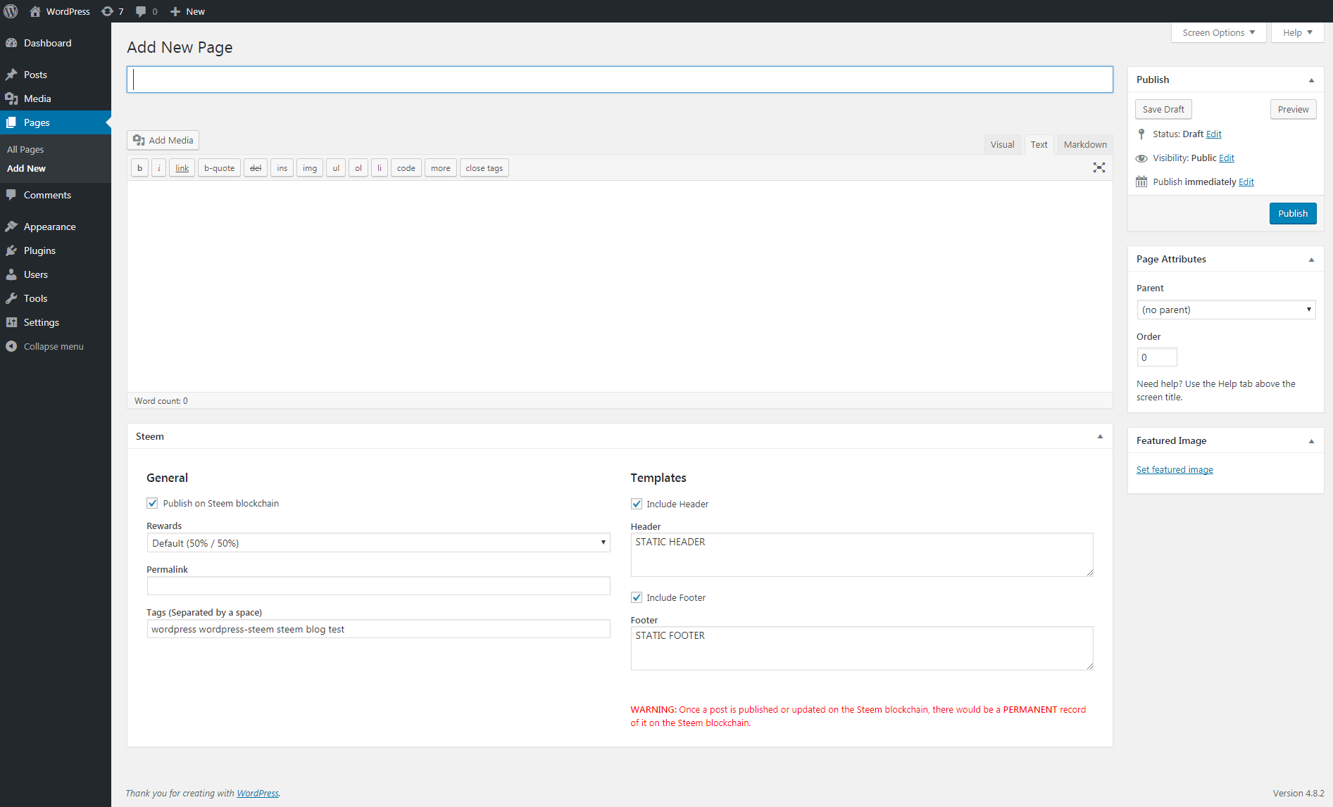Click the Plugins plug icon

coord(11,250)
